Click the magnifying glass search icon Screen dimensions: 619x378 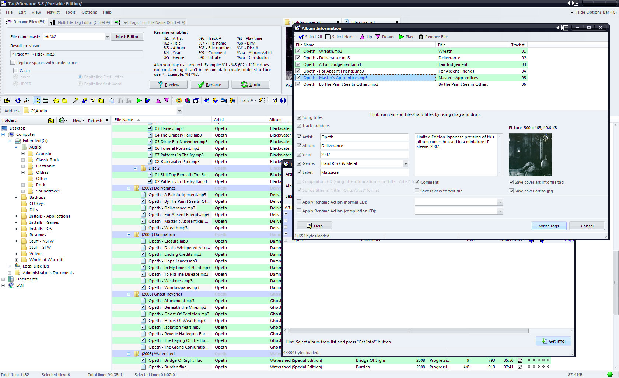tap(27, 100)
